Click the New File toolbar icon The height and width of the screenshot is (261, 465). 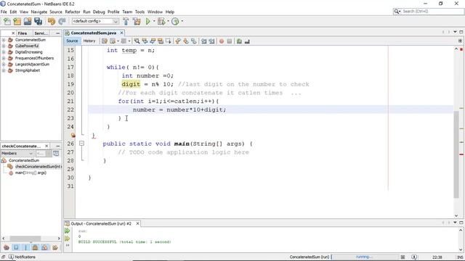point(7,21)
